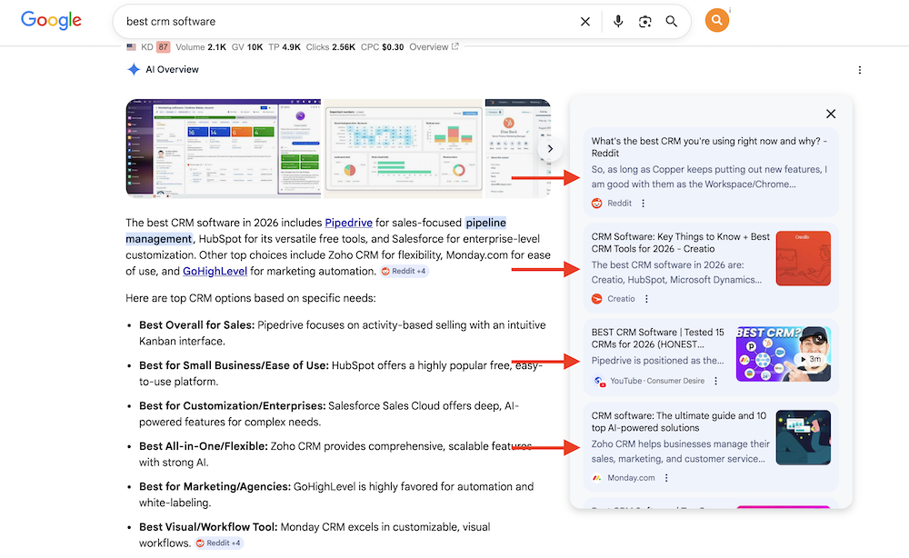Viewport: 909px width, 558px height.
Task: Open Monday.com CRM ultimate guide article
Action: point(678,422)
